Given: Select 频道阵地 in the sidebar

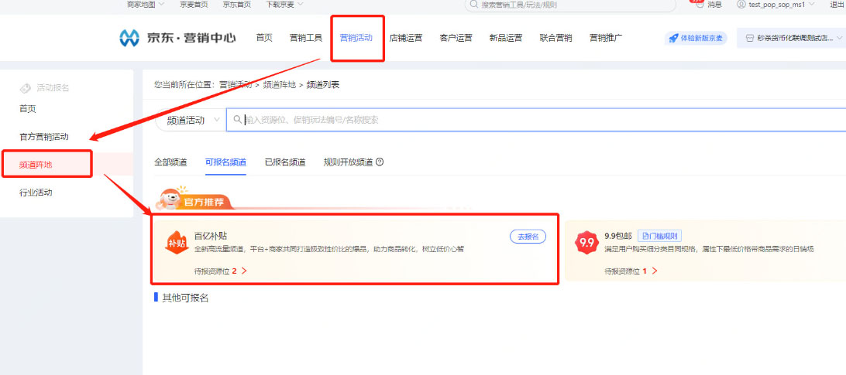Looking at the screenshot, I should tap(36, 165).
